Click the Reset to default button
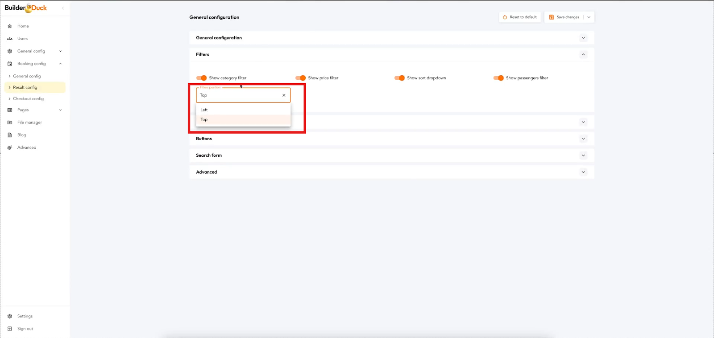 click(x=520, y=17)
